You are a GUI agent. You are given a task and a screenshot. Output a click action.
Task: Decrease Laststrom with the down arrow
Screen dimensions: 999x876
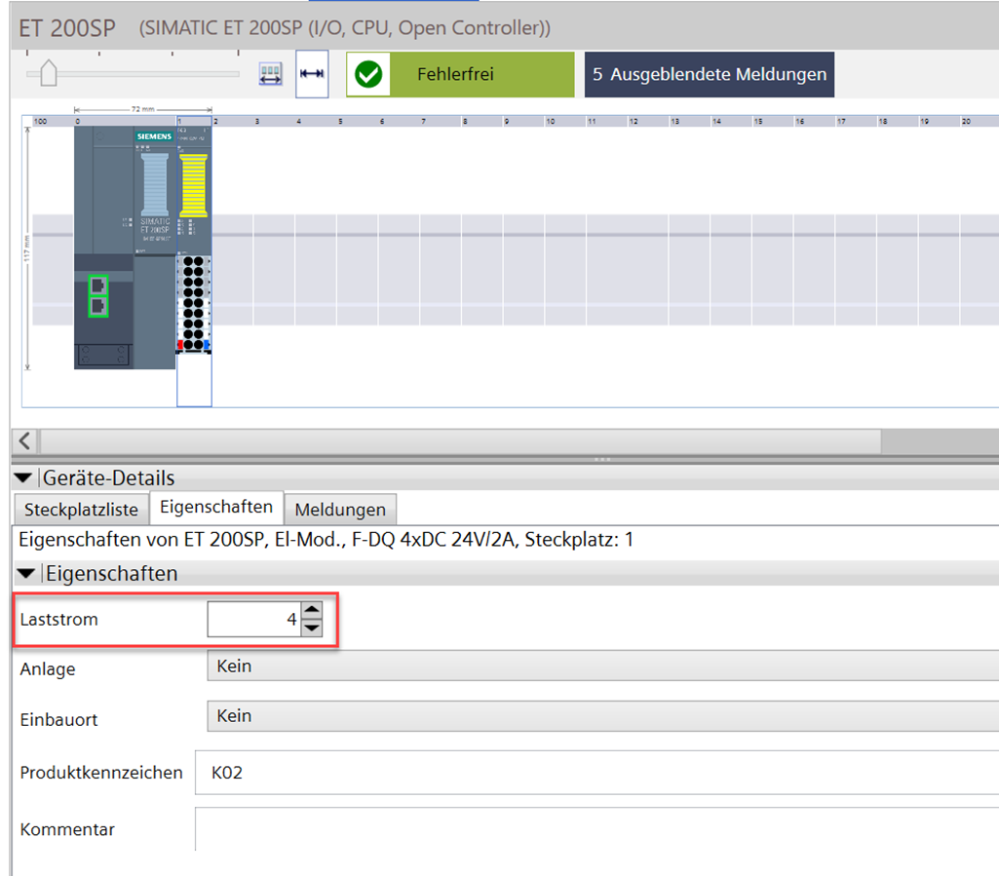pyautogui.click(x=311, y=628)
